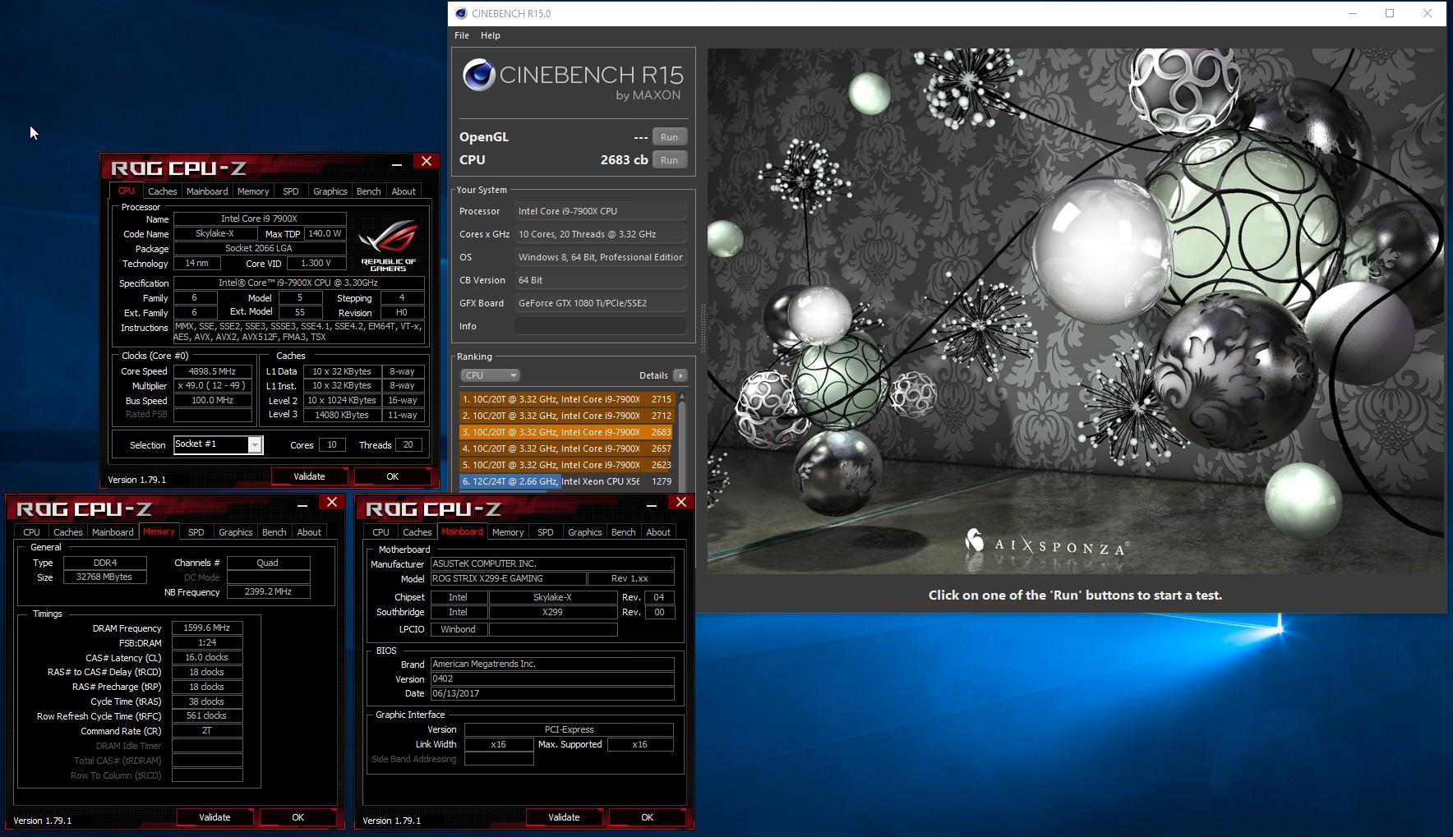Viewport: 1453px width, 837px height.
Task: Open the Help menu in Cinebench
Action: (491, 35)
